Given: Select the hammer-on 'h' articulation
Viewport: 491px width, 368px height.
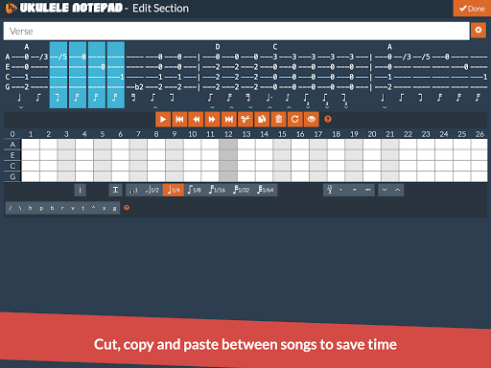Looking at the screenshot, I should 31,208.
